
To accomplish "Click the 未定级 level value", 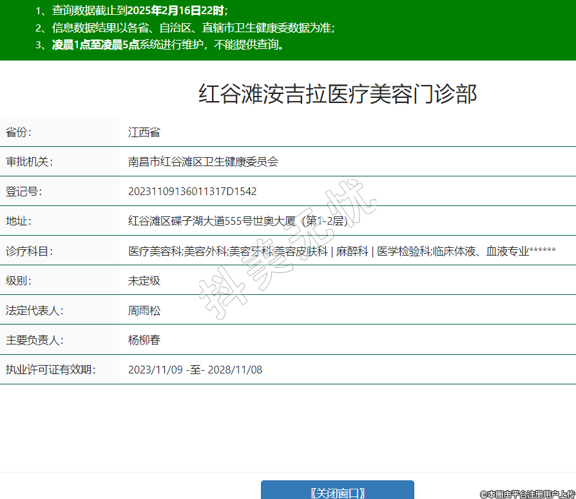I will tap(144, 281).
